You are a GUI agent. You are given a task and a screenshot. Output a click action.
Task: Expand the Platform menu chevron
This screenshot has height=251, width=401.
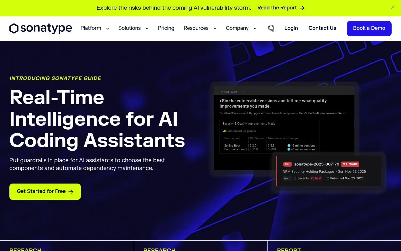(107, 29)
